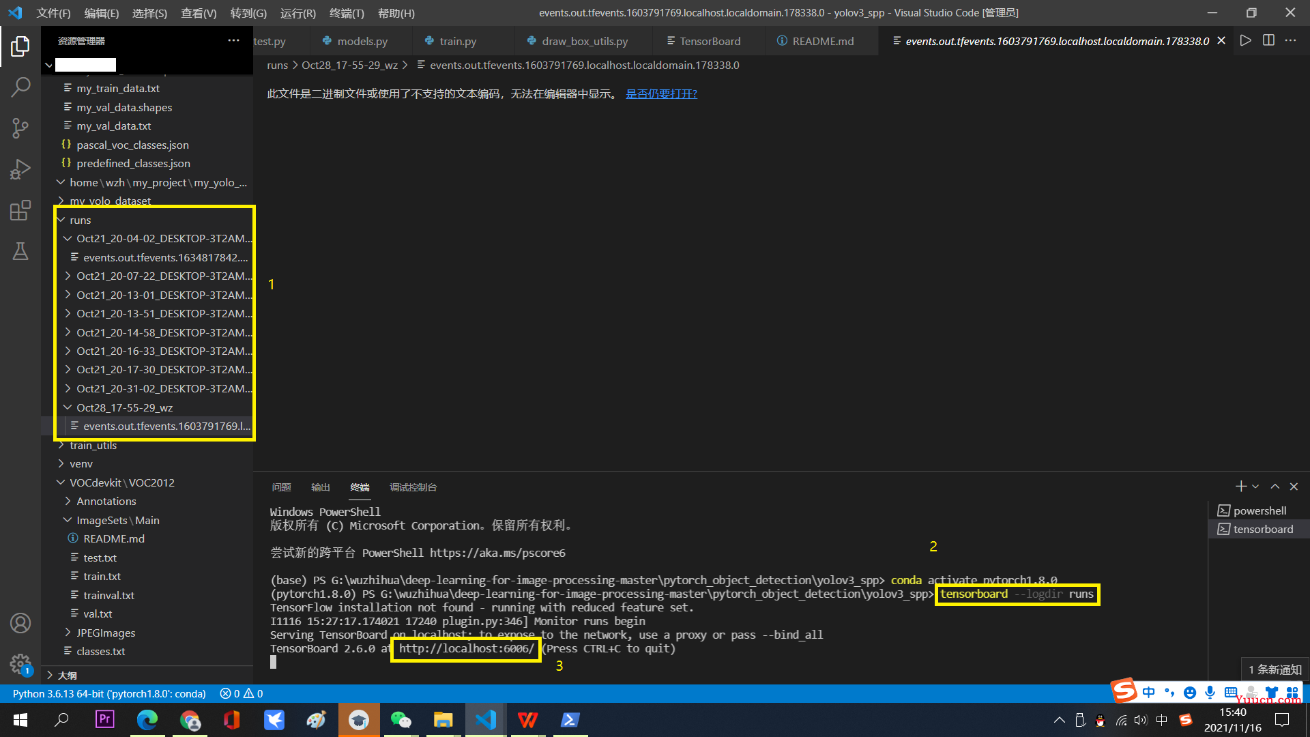The image size is (1310, 737).
Task: Switch to 输出 output panel tab
Action: (321, 487)
